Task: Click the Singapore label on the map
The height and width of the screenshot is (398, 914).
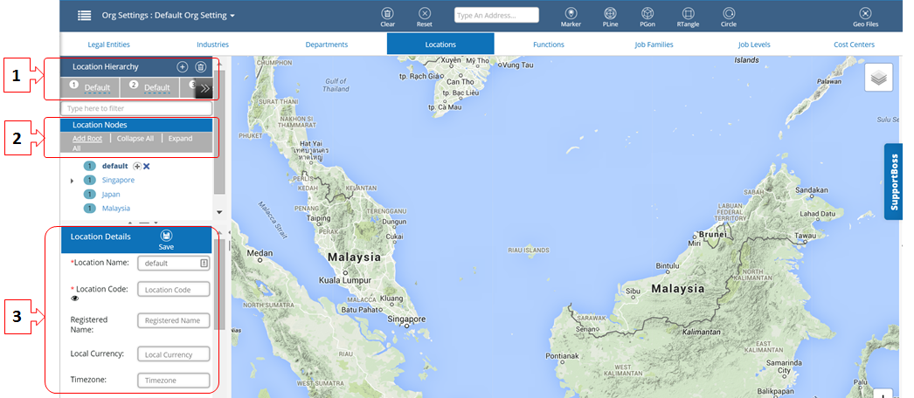Action: pyautogui.click(x=406, y=319)
